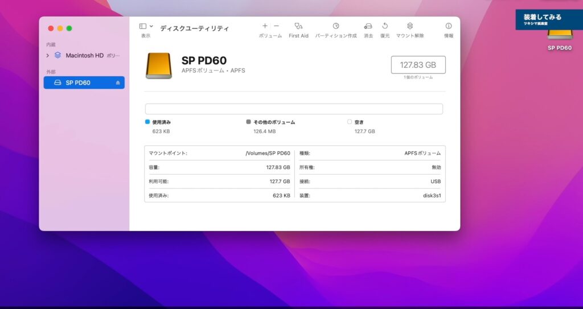Close the Disk Utility window

coord(51,28)
